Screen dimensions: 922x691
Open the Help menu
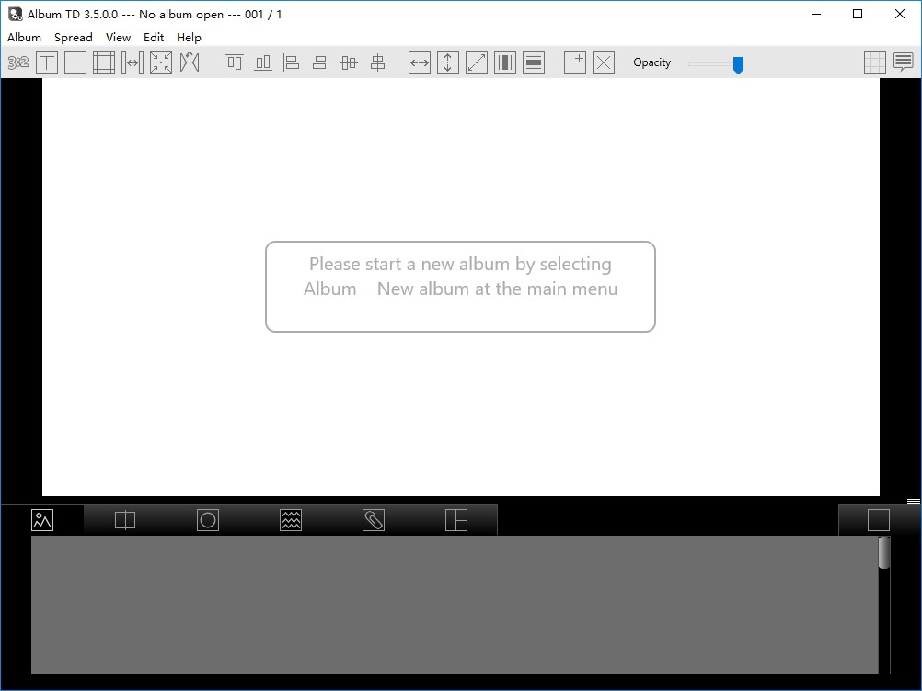point(189,37)
